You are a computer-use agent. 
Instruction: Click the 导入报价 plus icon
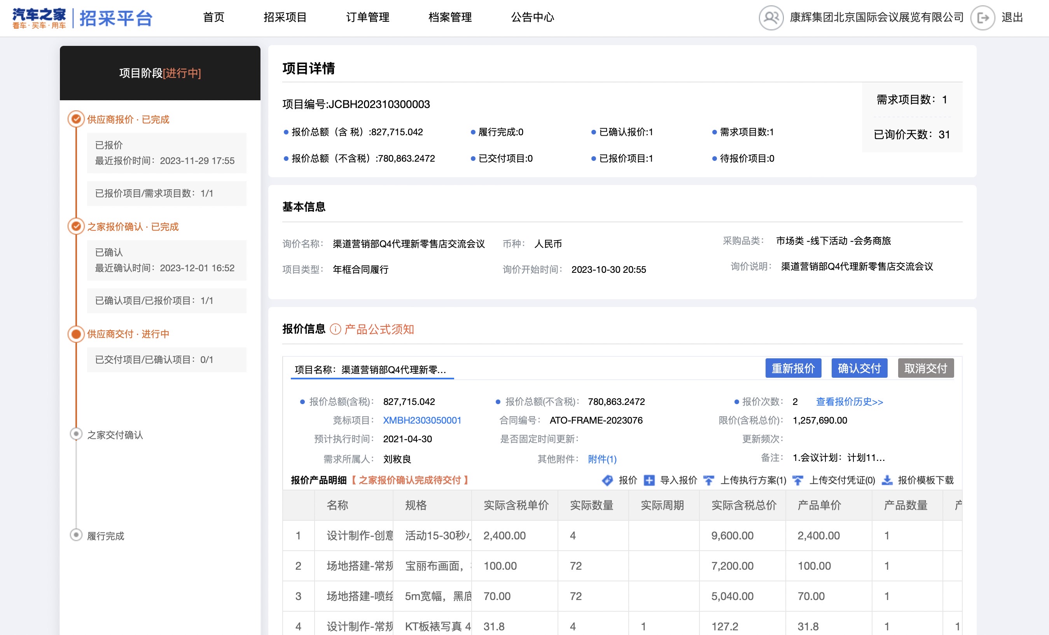(x=649, y=480)
